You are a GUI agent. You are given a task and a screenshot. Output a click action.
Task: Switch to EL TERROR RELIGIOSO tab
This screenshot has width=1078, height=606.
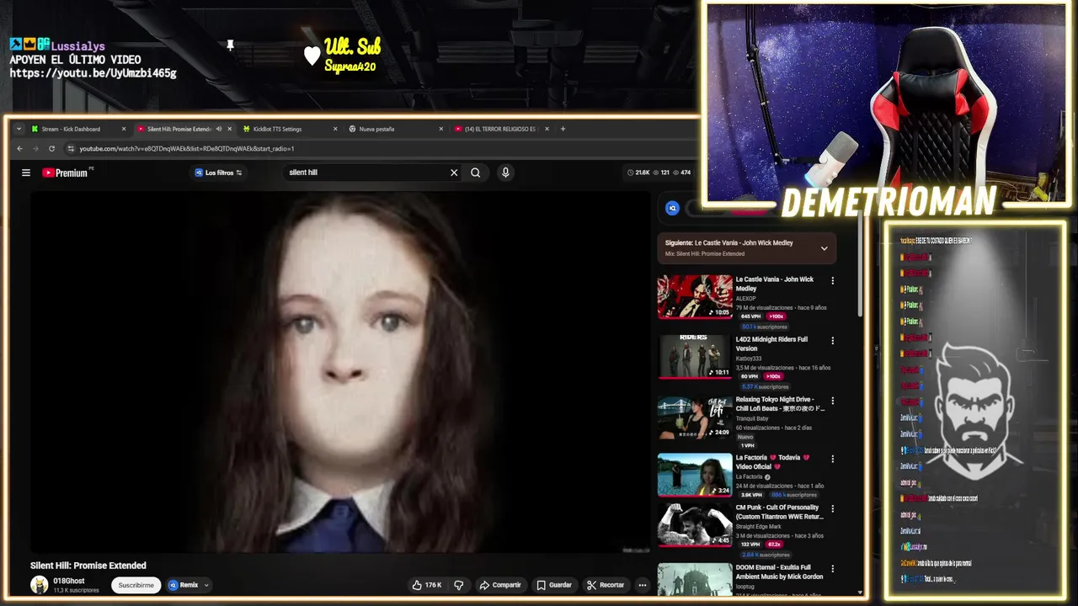(x=501, y=129)
